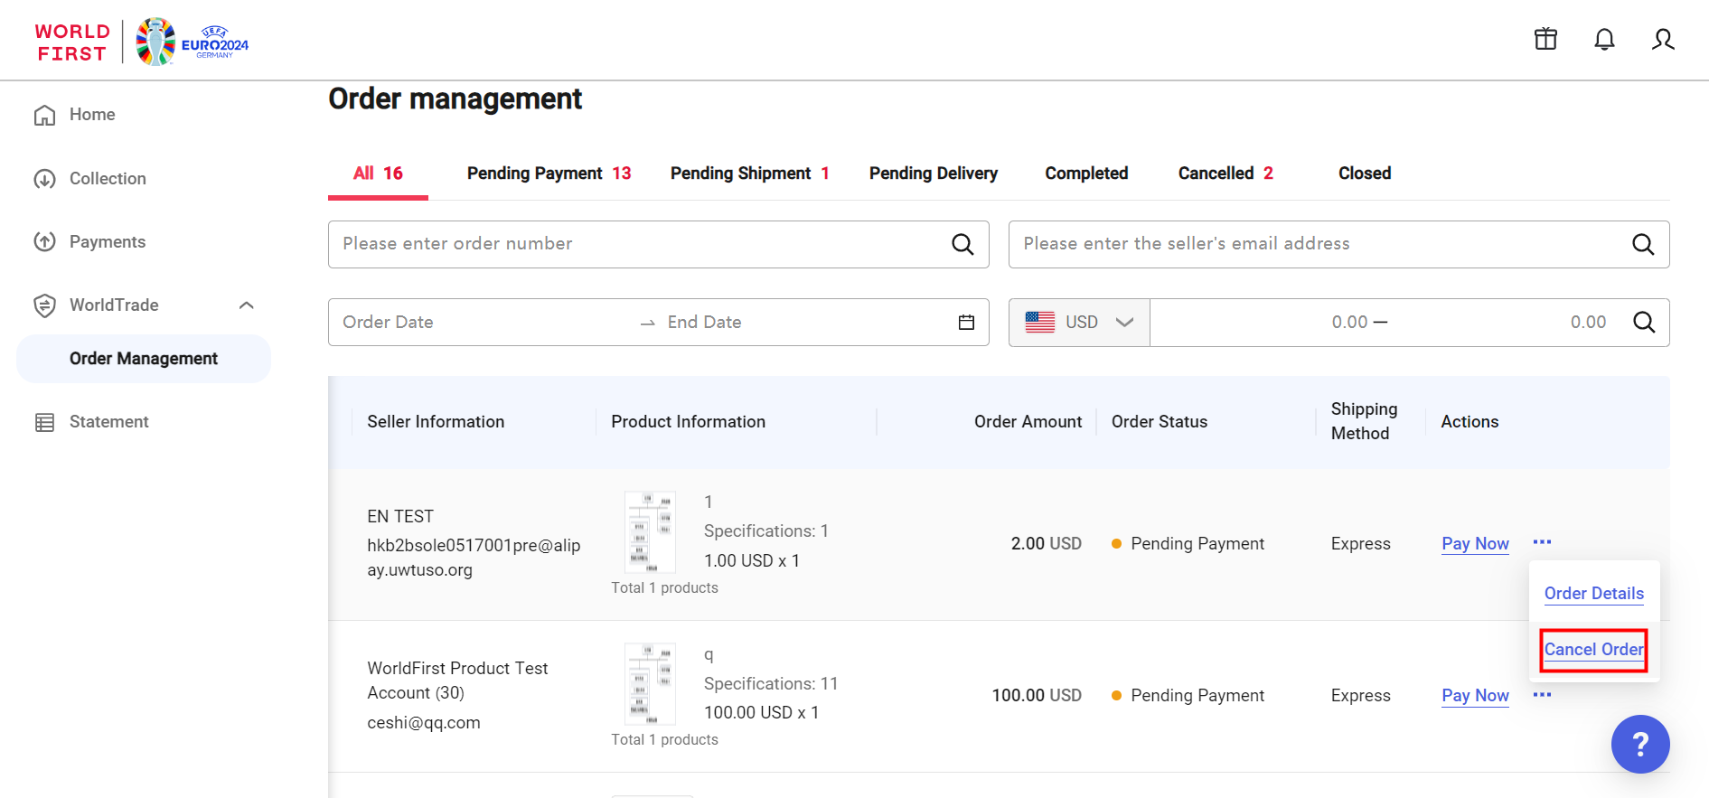Open Order Details from the popup menu
Image resolution: width=1709 pixels, height=798 pixels.
(1593, 594)
